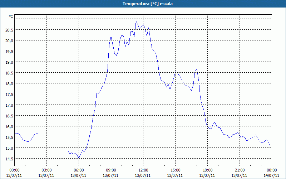Click the 00:00 14/07/11 time label

(272, 173)
